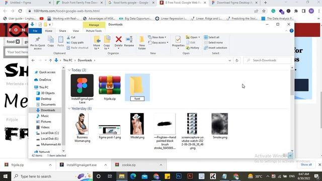Expand options for frijole.zip download

point(50,165)
